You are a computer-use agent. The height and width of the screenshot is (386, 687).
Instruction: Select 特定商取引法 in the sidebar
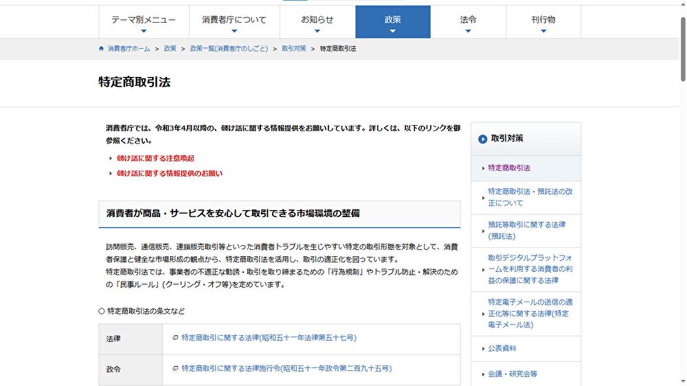[x=509, y=168]
